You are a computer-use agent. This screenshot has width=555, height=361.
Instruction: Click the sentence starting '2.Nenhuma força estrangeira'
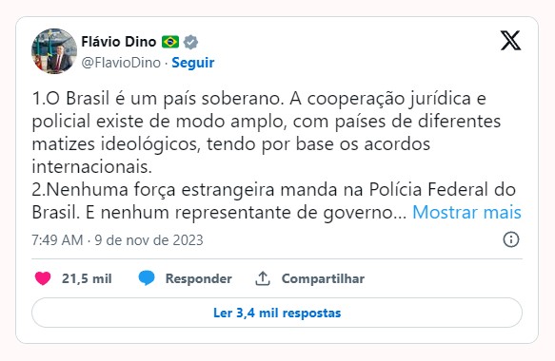[x=273, y=201]
